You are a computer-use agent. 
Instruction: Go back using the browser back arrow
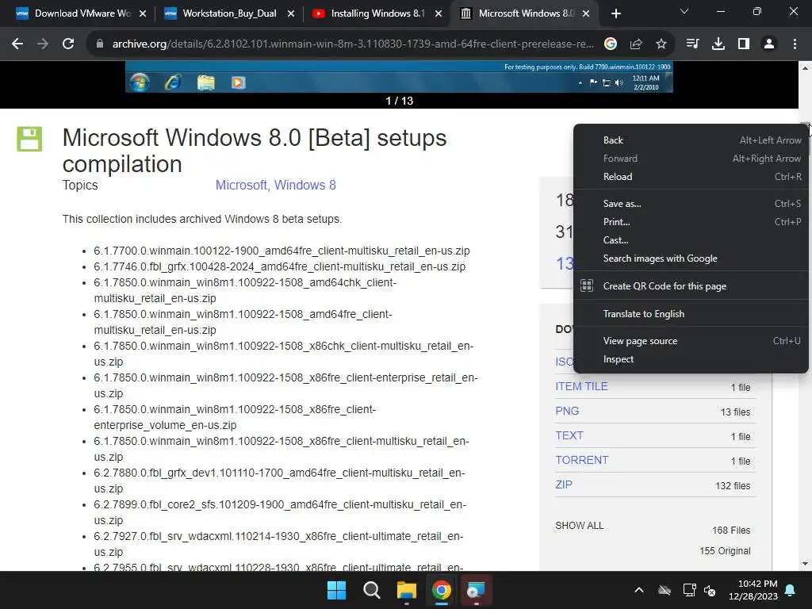(17, 44)
